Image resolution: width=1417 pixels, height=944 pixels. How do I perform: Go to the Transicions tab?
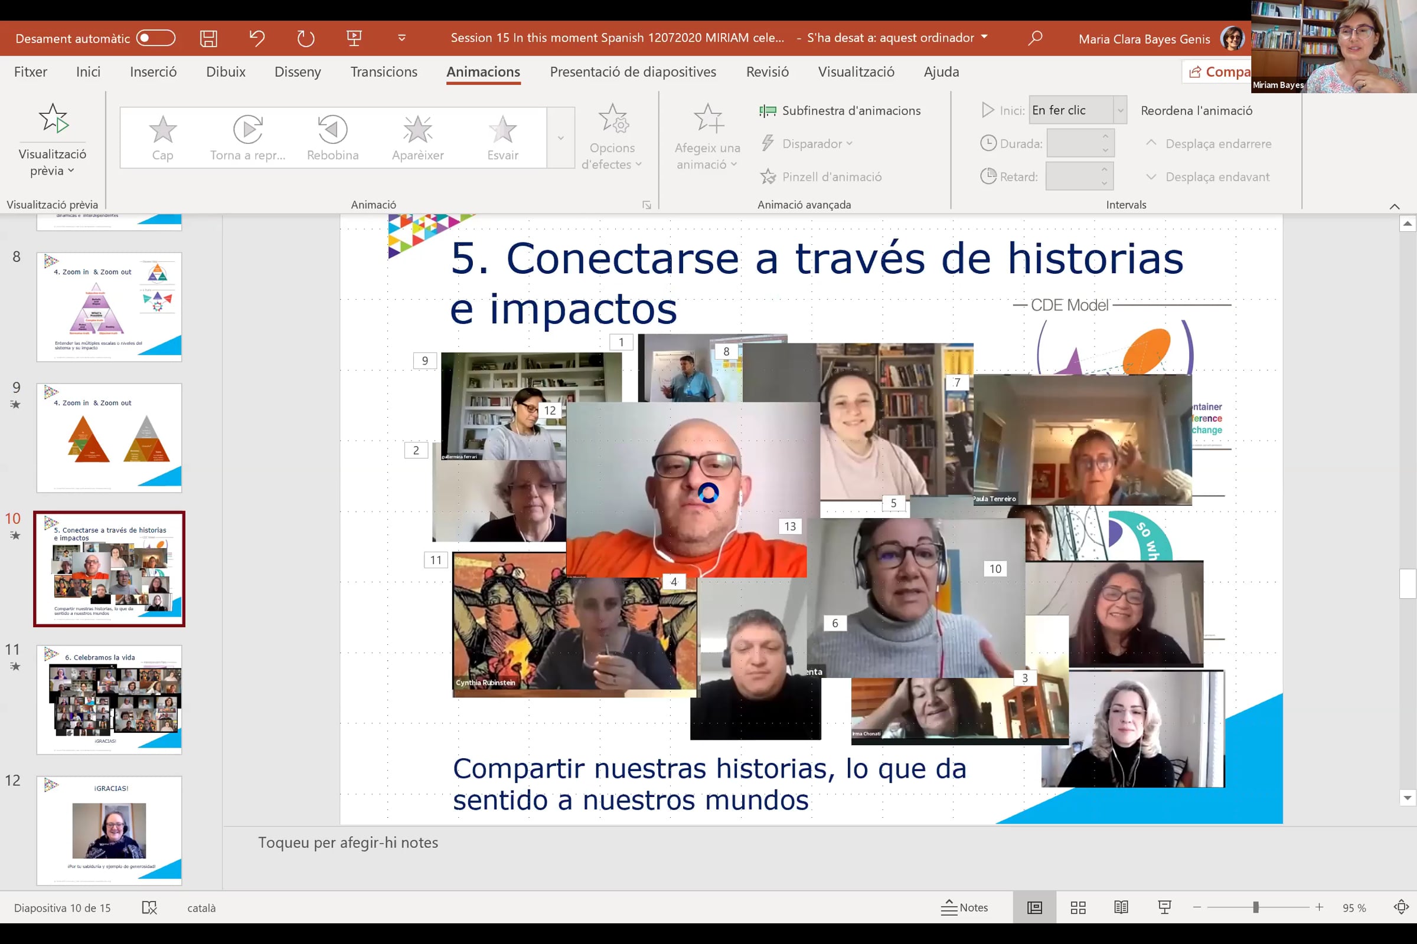pos(384,71)
